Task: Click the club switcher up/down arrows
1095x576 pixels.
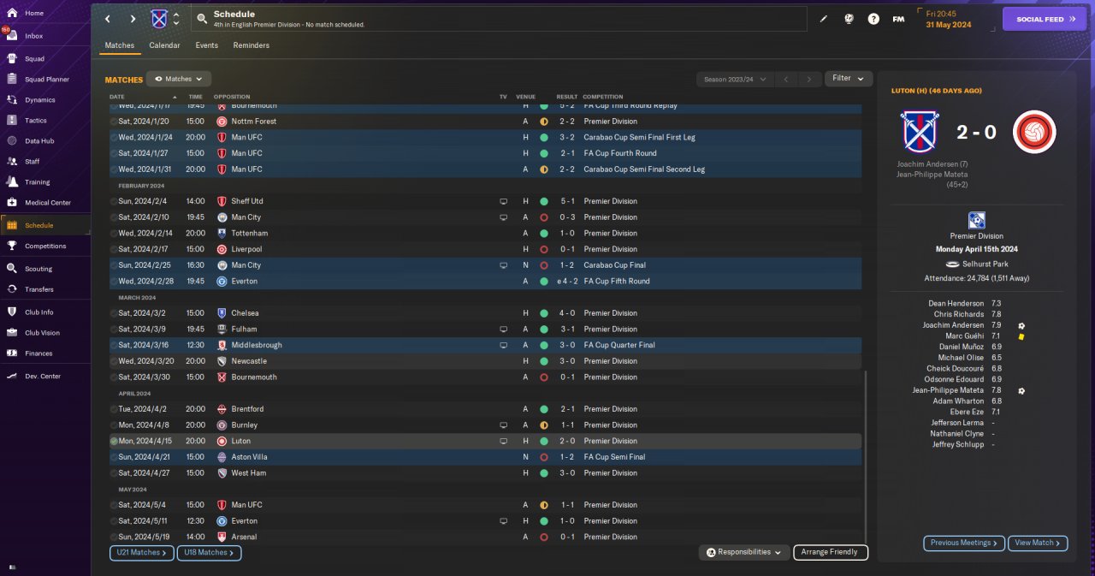Action: click(176, 19)
